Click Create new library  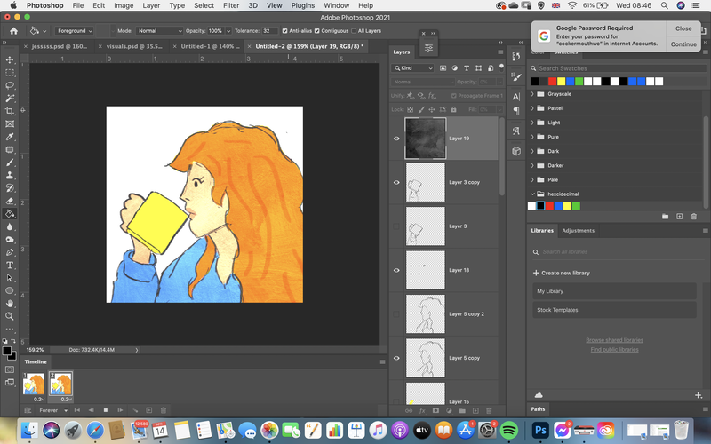(562, 273)
